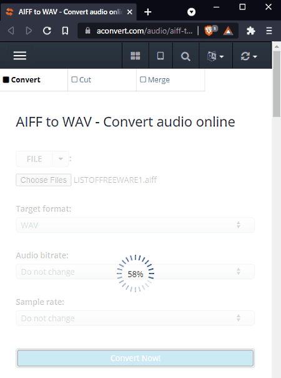This screenshot has height=378, width=281.
Task: Open the browser main menu
Action: pos(269,31)
